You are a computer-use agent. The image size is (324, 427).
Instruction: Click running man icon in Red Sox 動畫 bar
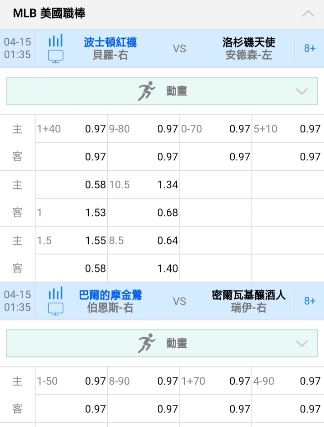click(146, 91)
